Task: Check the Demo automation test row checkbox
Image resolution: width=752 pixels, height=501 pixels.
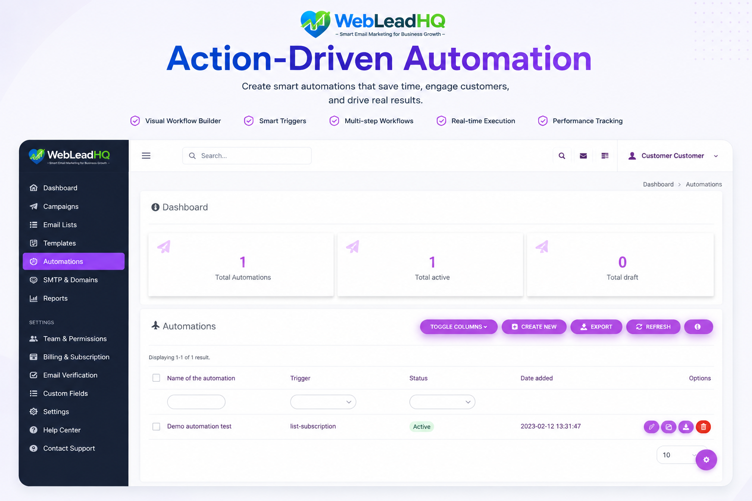Action: tap(156, 427)
